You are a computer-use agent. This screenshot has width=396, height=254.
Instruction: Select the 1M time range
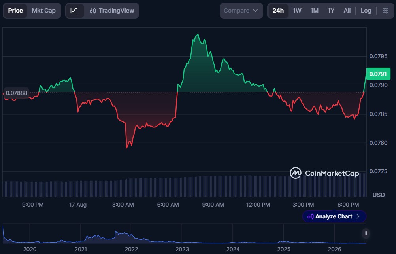pyautogui.click(x=315, y=11)
